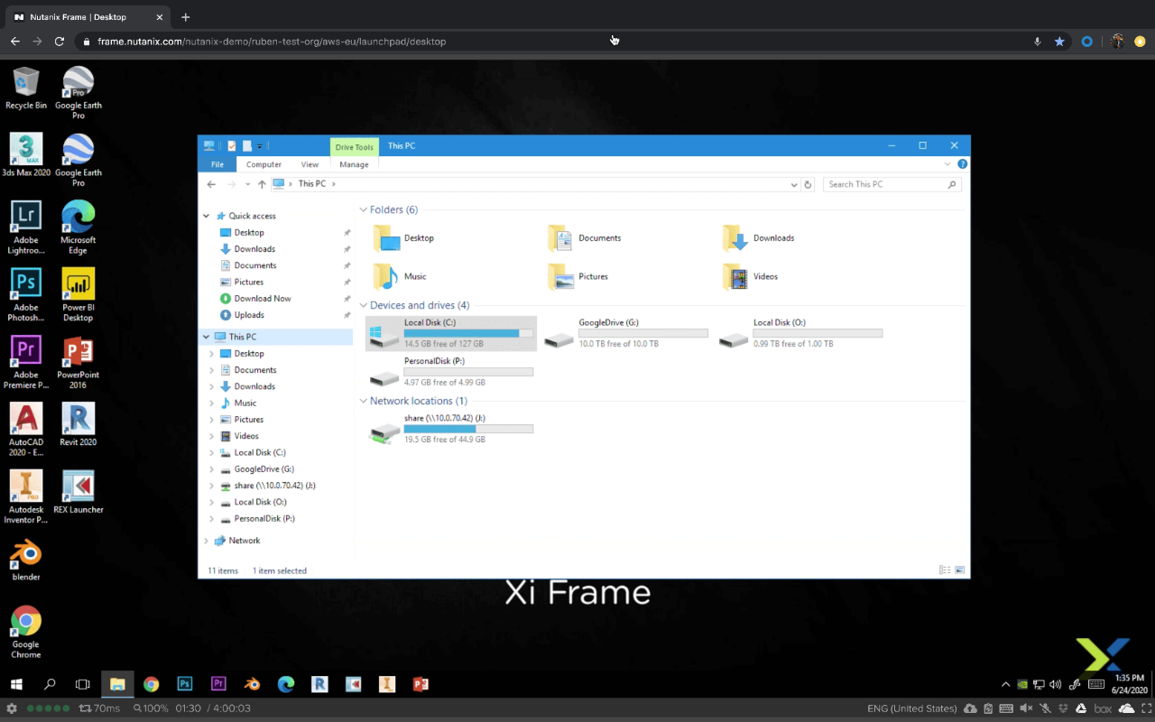Open Blender from the Windows taskbar

tap(252, 684)
